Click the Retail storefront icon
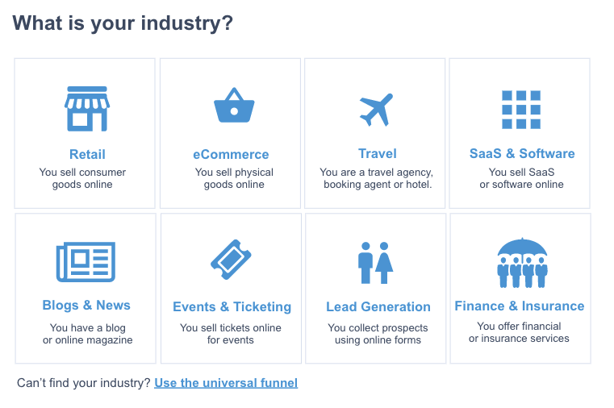The image size is (614, 408). point(87,109)
